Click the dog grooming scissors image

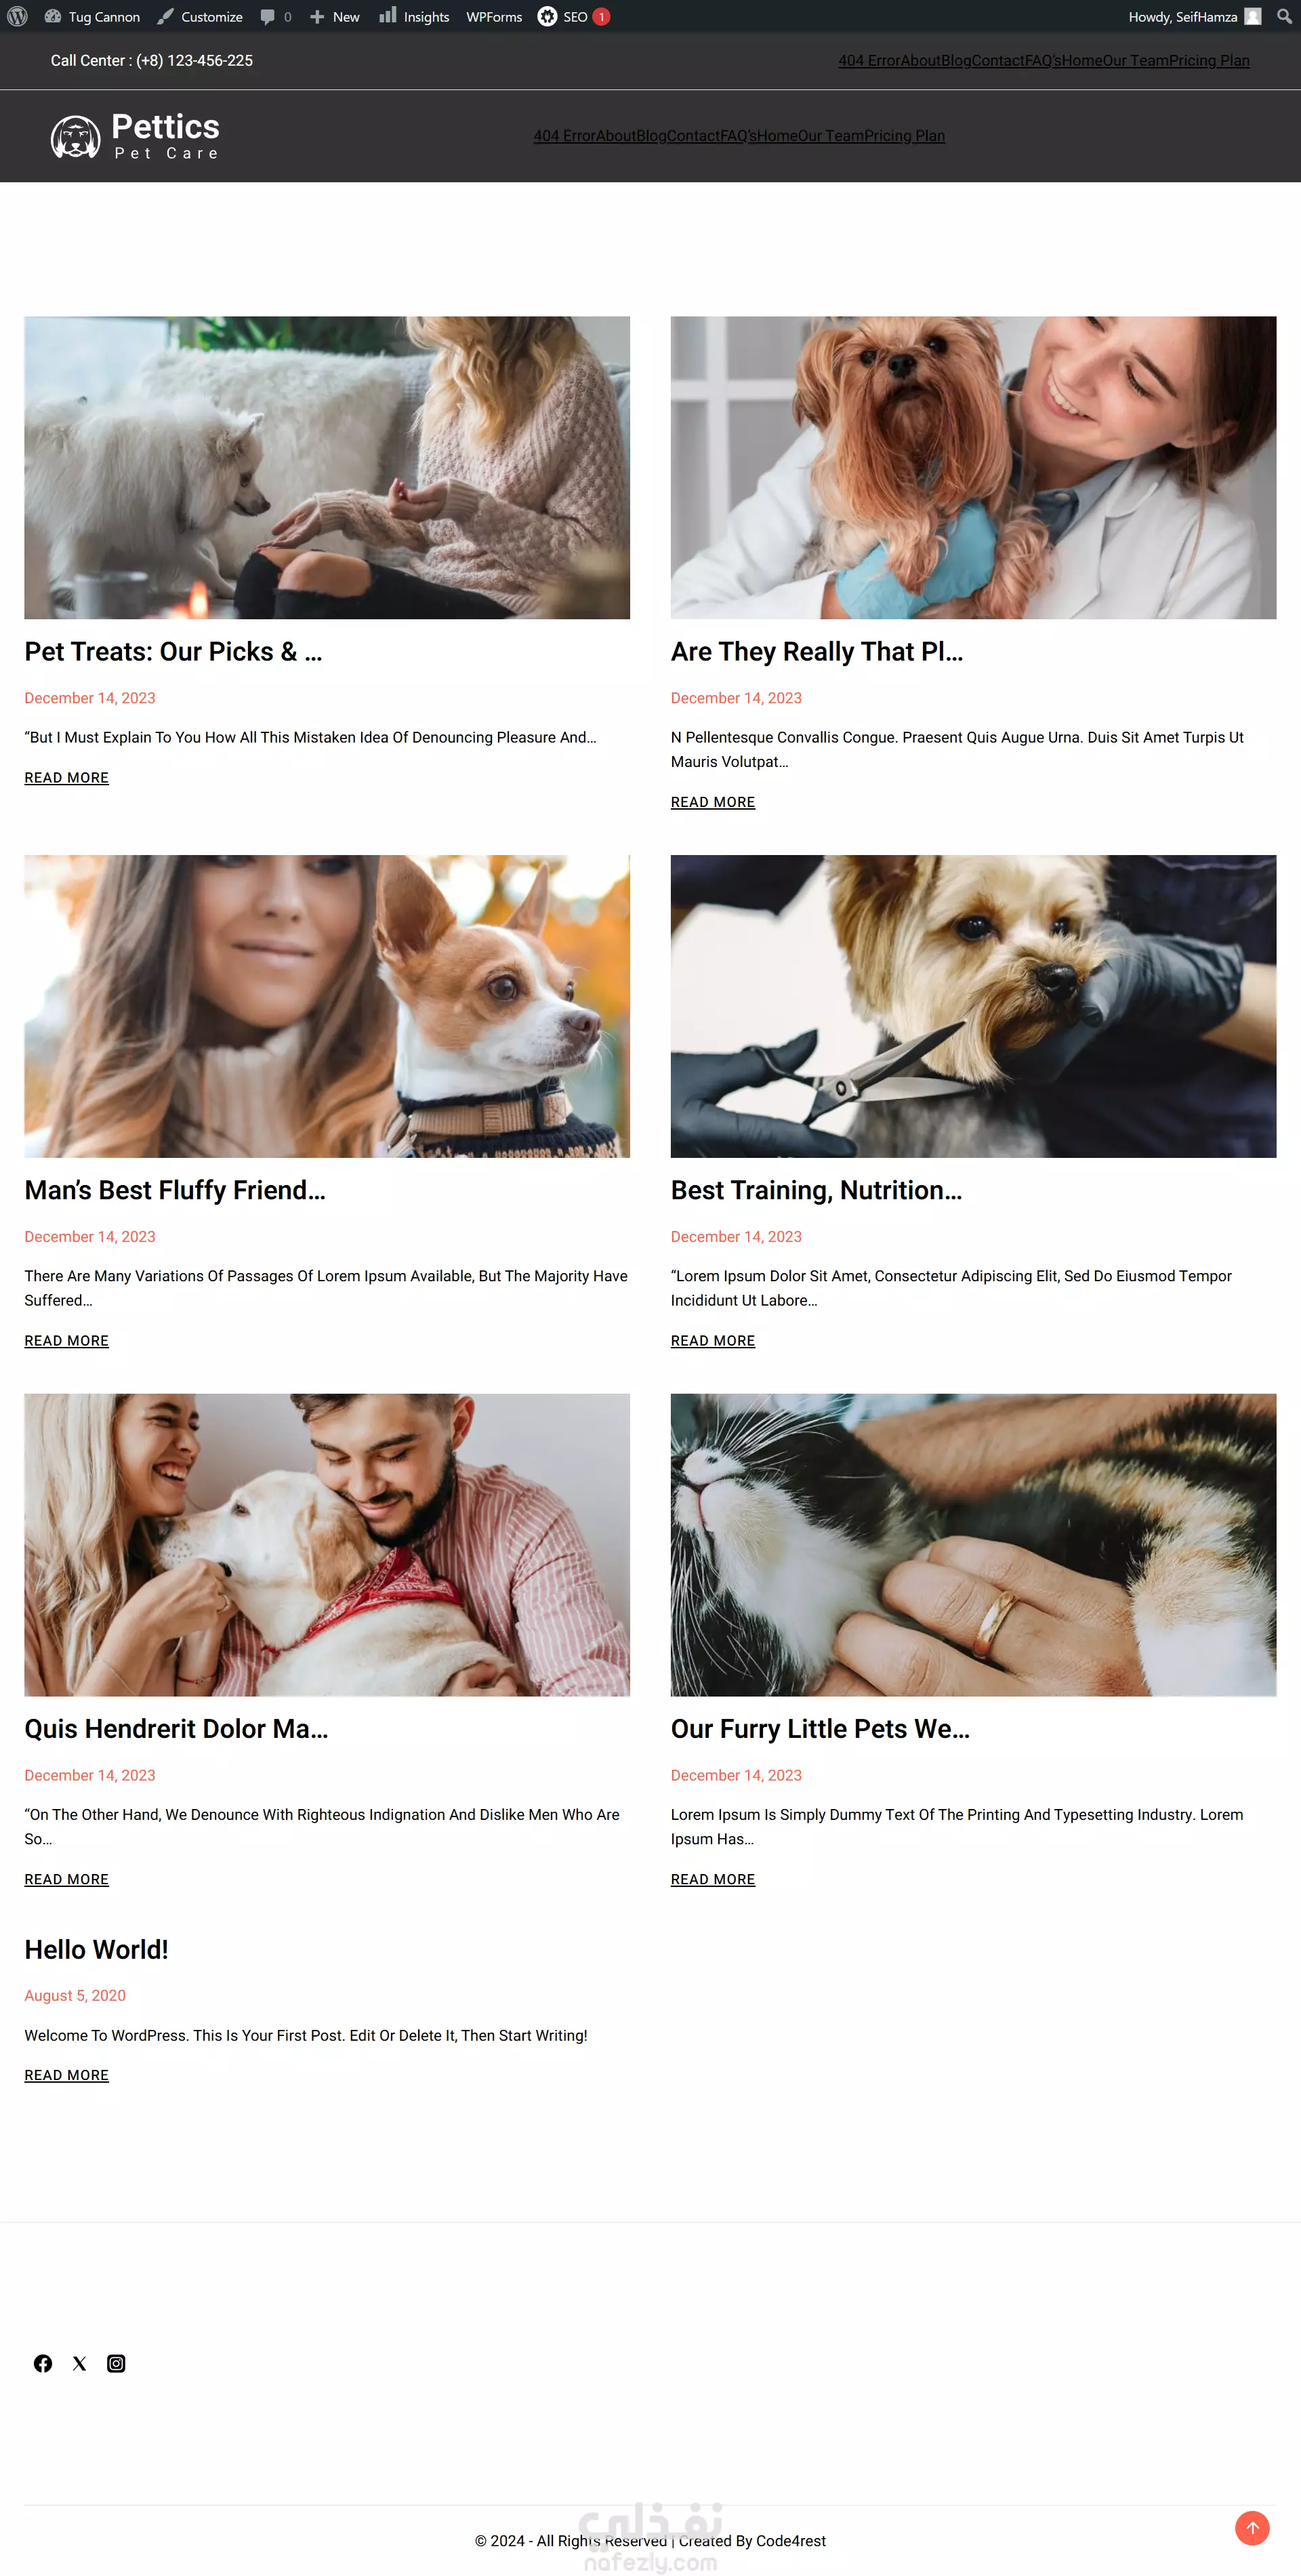[x=973, y=1006]
